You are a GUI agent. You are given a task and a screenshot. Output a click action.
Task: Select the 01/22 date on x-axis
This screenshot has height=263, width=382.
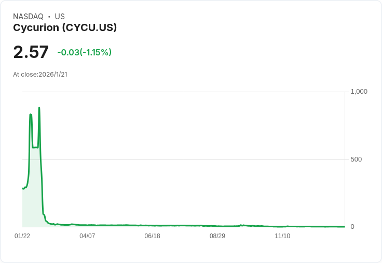(22, 236)
